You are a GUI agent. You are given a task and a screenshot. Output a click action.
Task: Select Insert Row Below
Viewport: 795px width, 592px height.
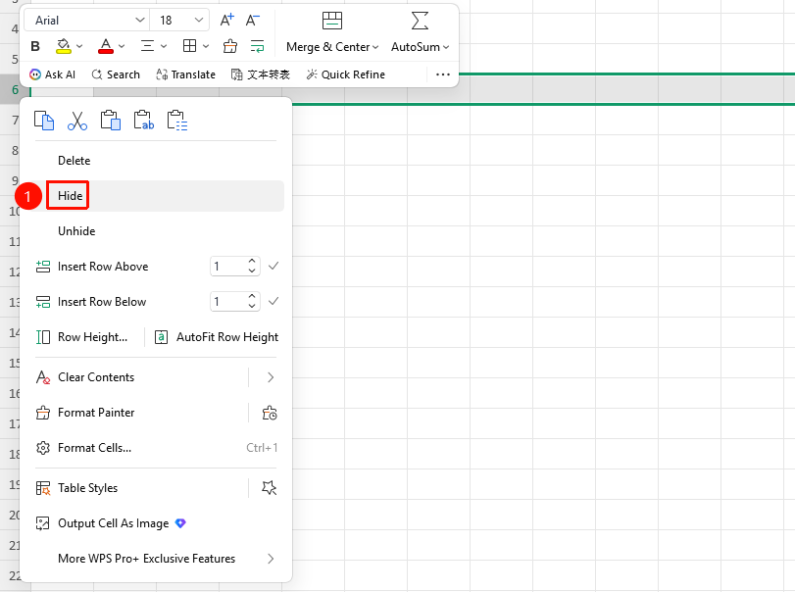coord(102,302)
